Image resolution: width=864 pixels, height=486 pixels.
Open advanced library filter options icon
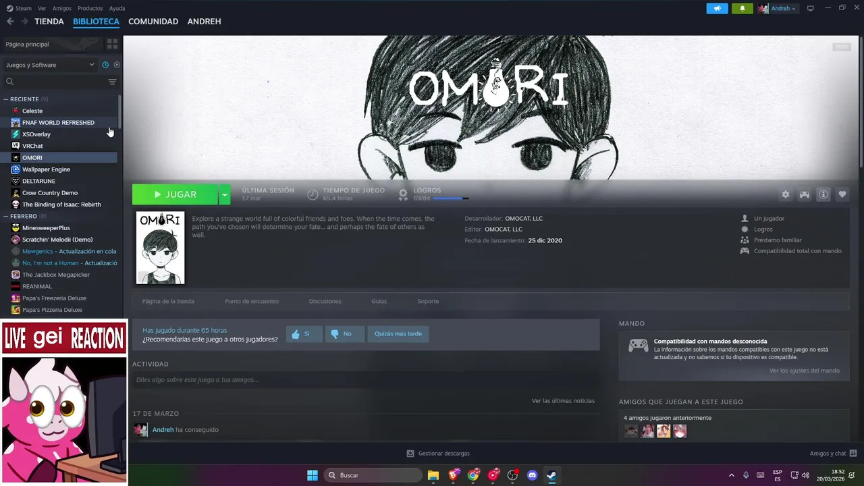(112, 82)
